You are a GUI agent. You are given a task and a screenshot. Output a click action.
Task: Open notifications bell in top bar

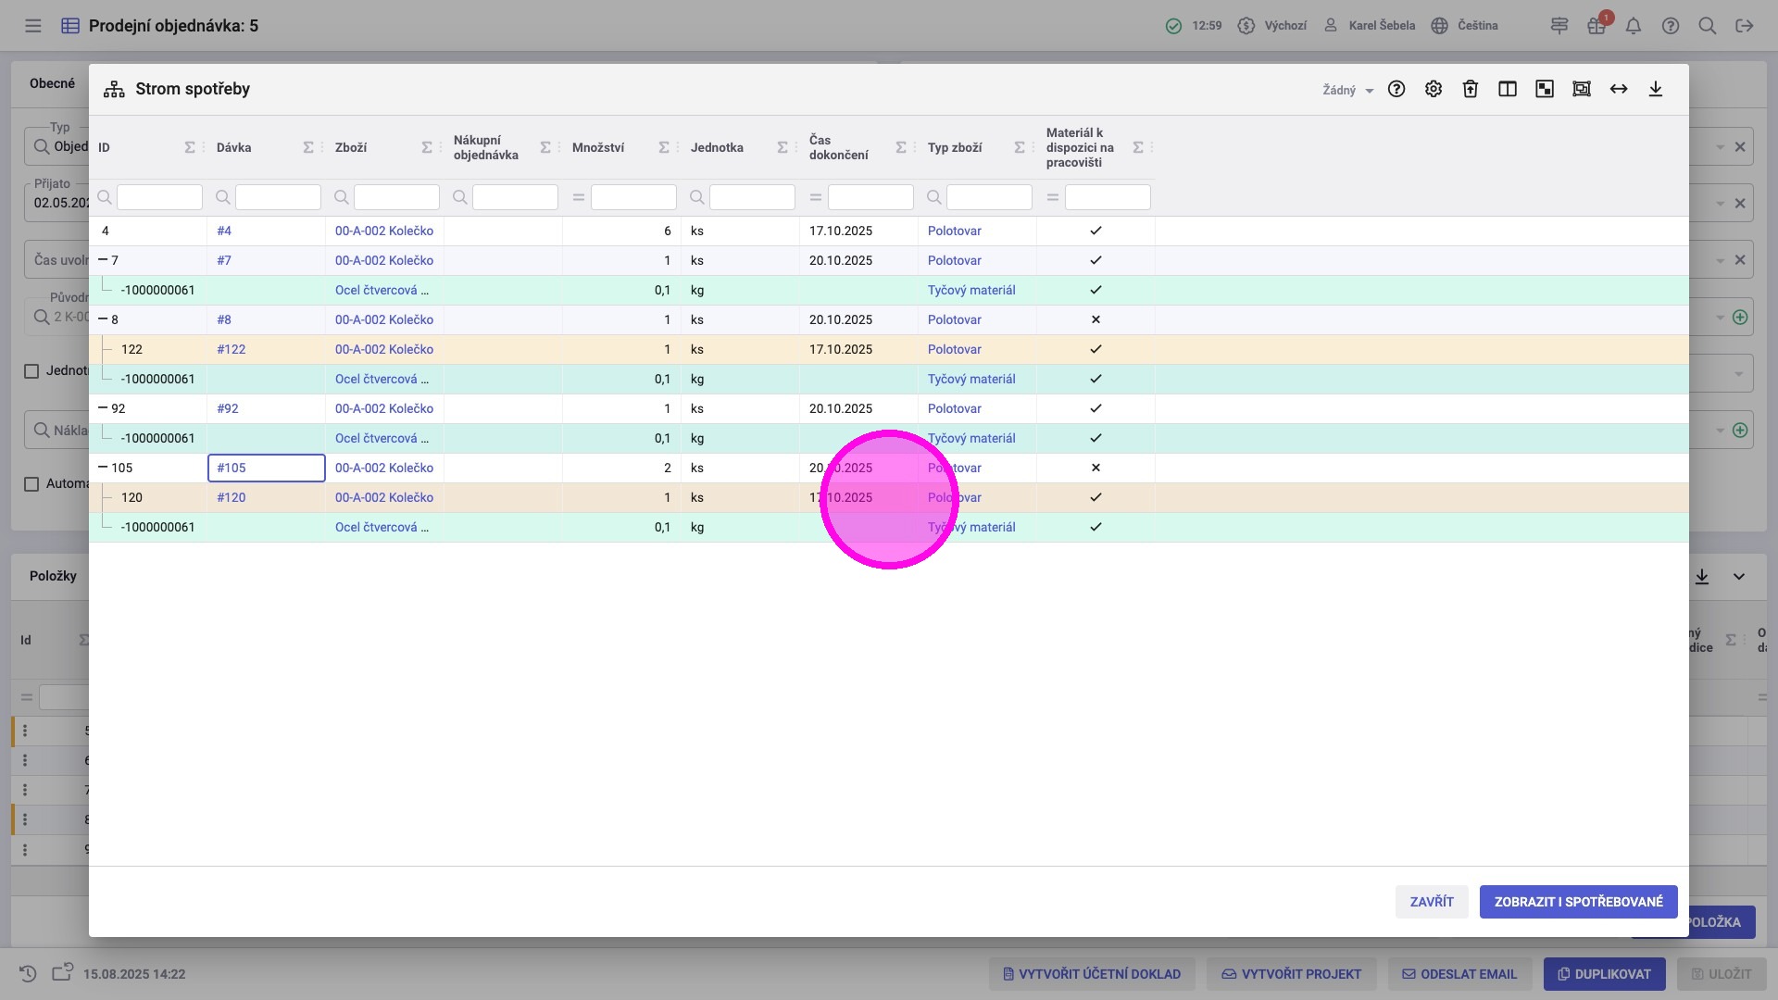[x=1634, y=26]
